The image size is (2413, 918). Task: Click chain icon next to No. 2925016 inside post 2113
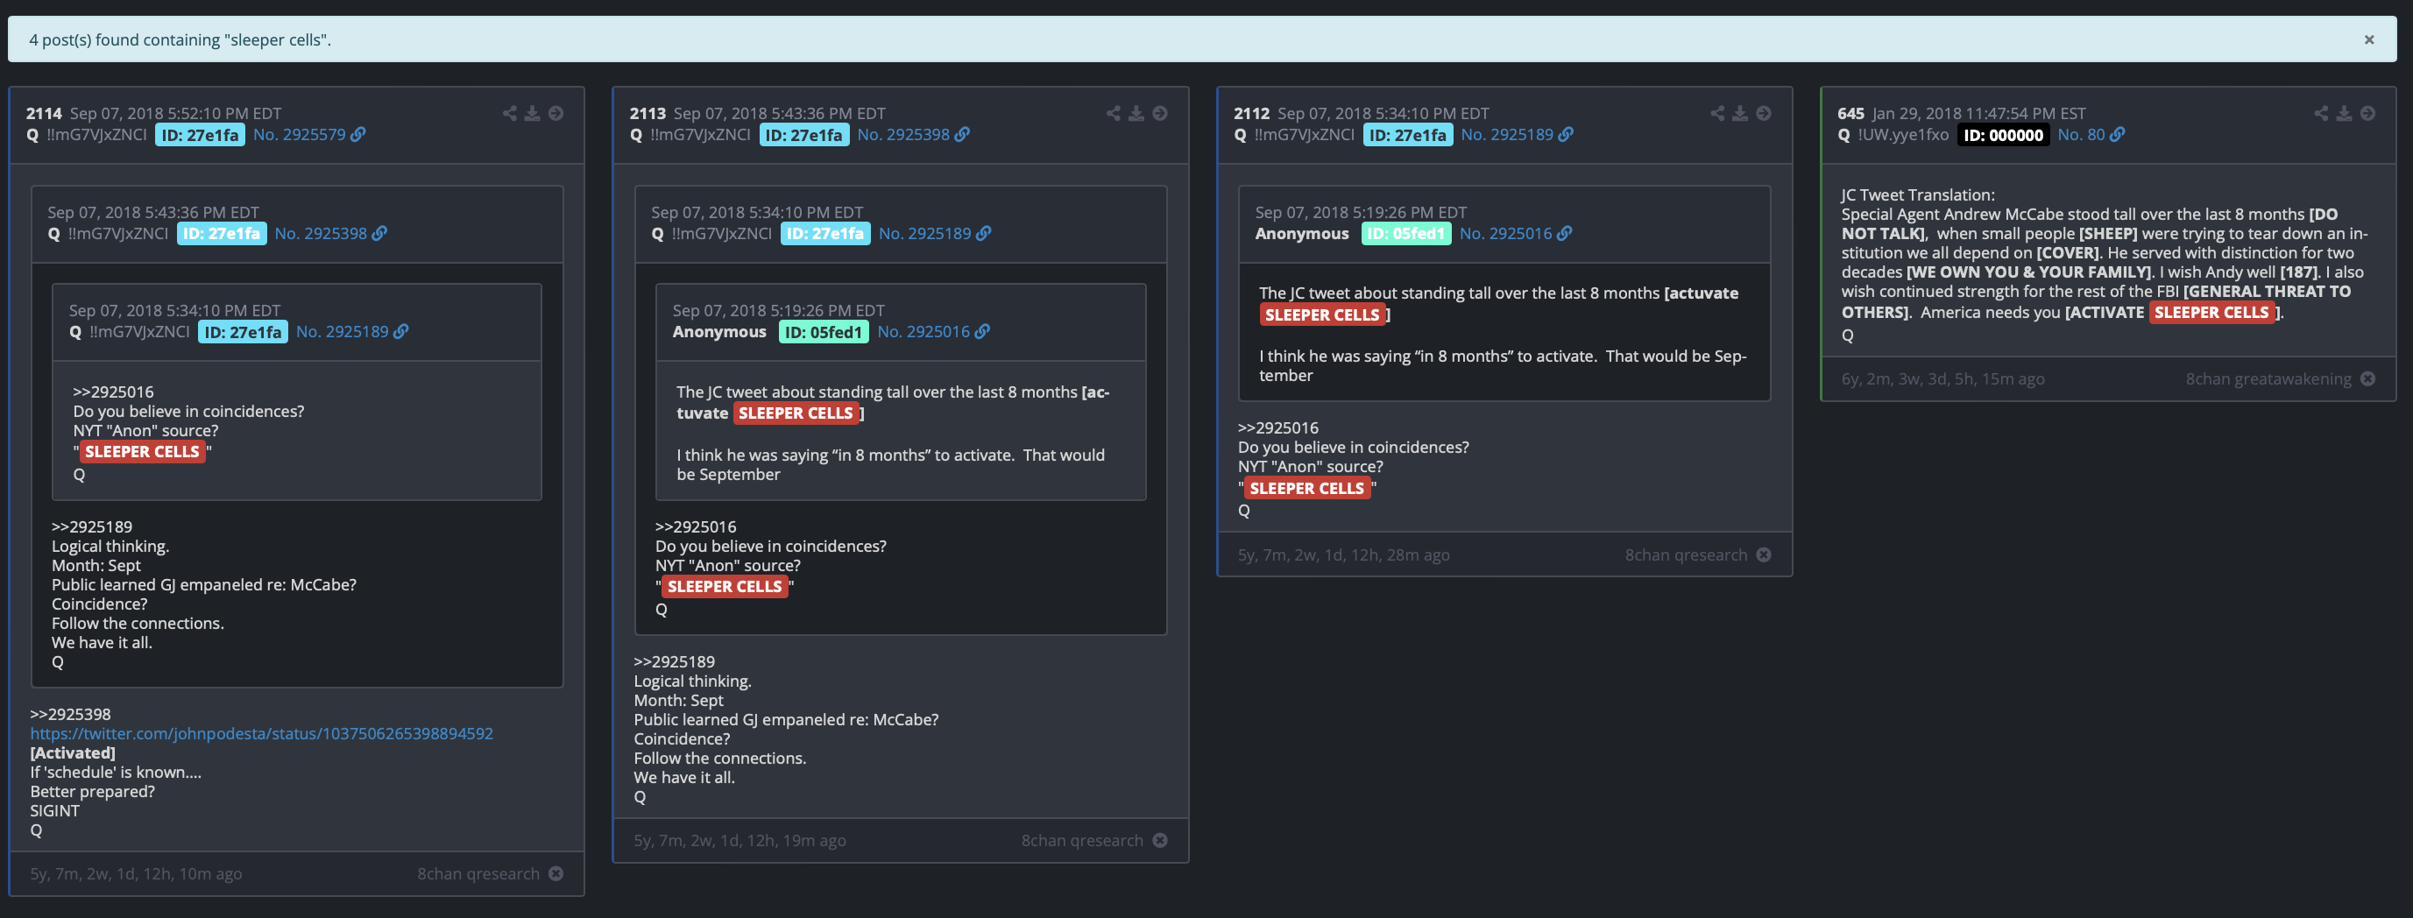pyautogui.click(x=981, y=332)
